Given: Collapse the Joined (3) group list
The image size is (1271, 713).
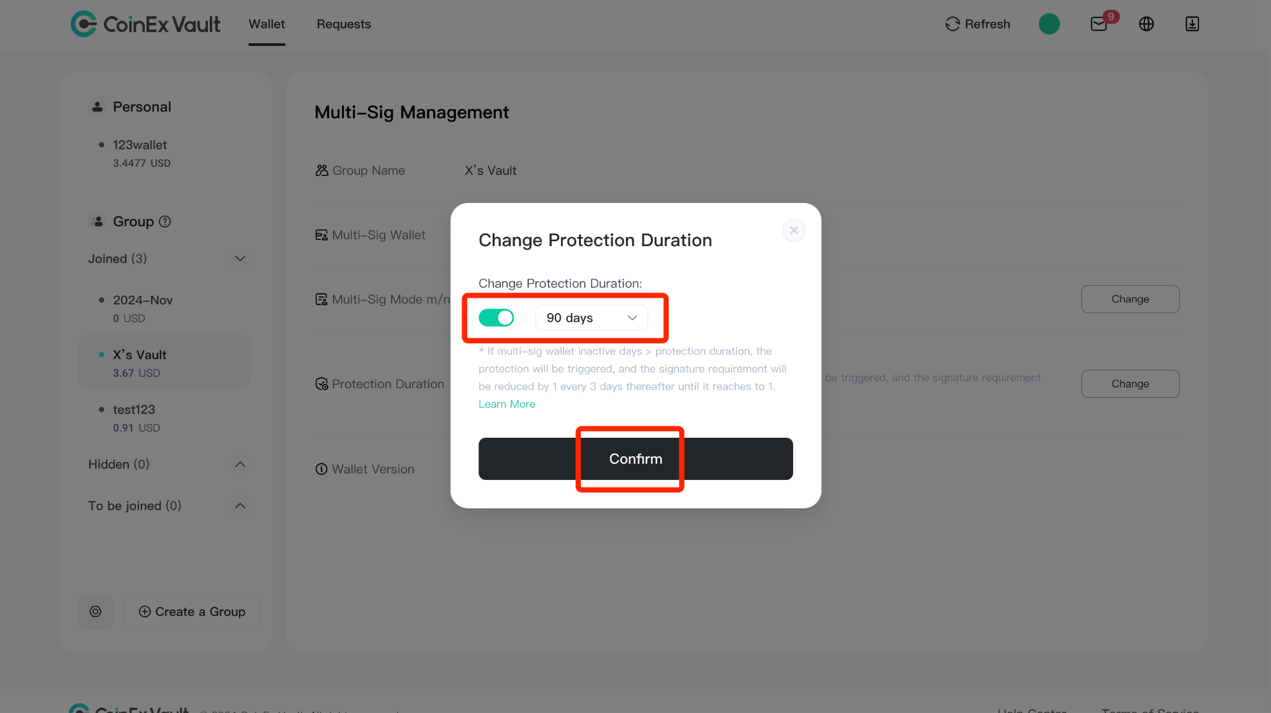Looking at the screenshot, I should click(240, 259).
